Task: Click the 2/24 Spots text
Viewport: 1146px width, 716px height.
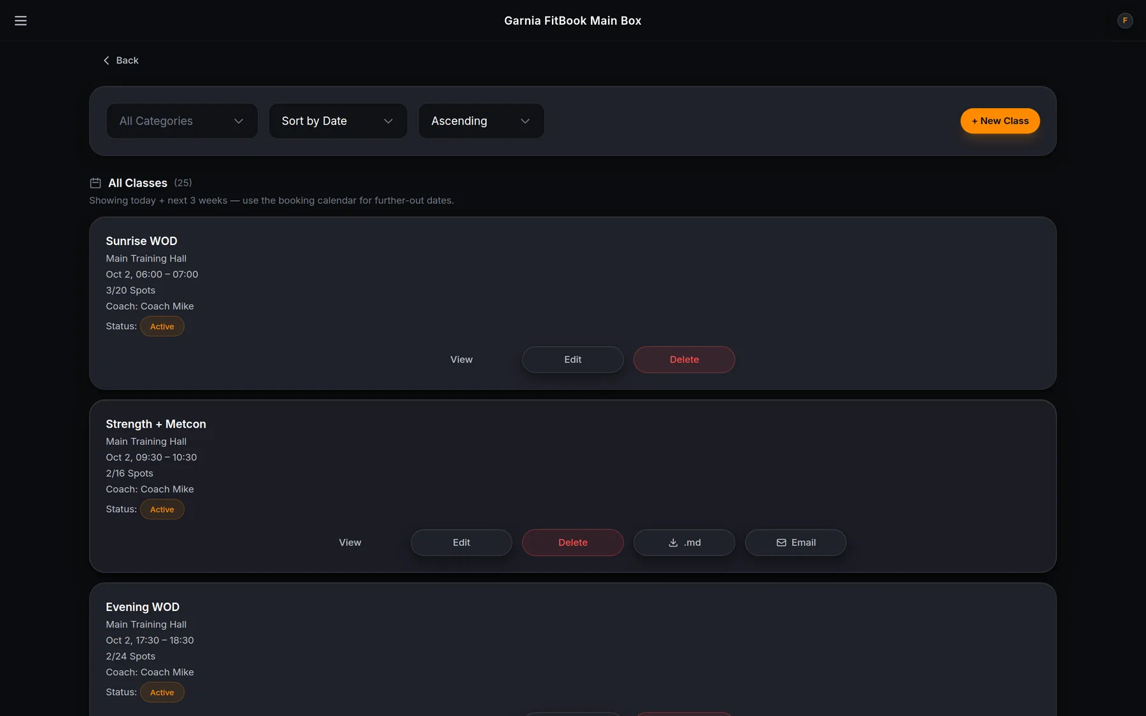Action: (x=131, y=656)
